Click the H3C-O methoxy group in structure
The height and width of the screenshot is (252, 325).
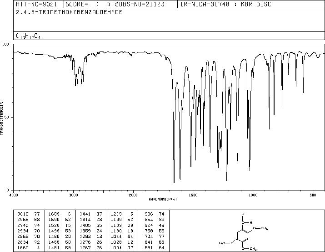pyautogui.click(x=226, y=243)
